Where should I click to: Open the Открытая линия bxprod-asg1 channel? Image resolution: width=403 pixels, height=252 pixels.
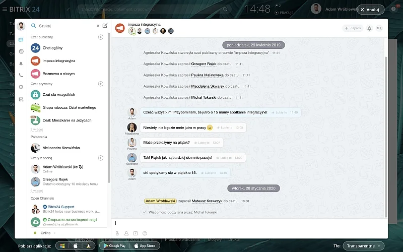coord(67,222)
